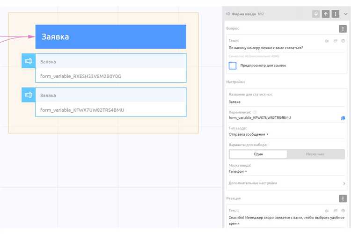Select form card with variable RXESH33V8M2B0Y0G
Image resolution: width=351 pixels, height=234 pixels.
click(x=111, y=68)
